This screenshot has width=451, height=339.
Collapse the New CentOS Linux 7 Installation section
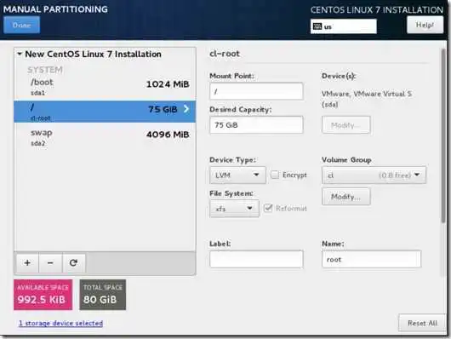20,54
